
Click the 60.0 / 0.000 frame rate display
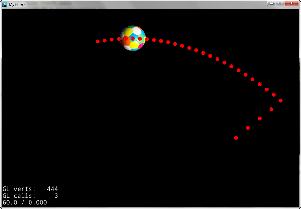tap(24, 203)
